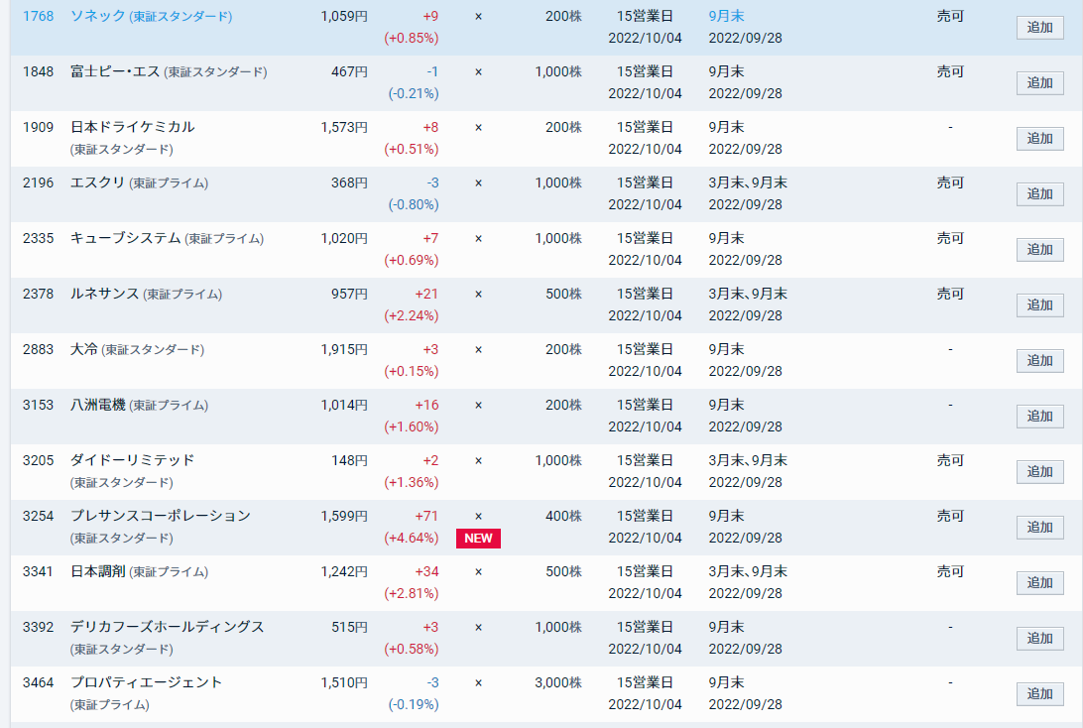Click the name 八洲電機
The width and height of the screenshot is (1083, 728).
point(97,405)
